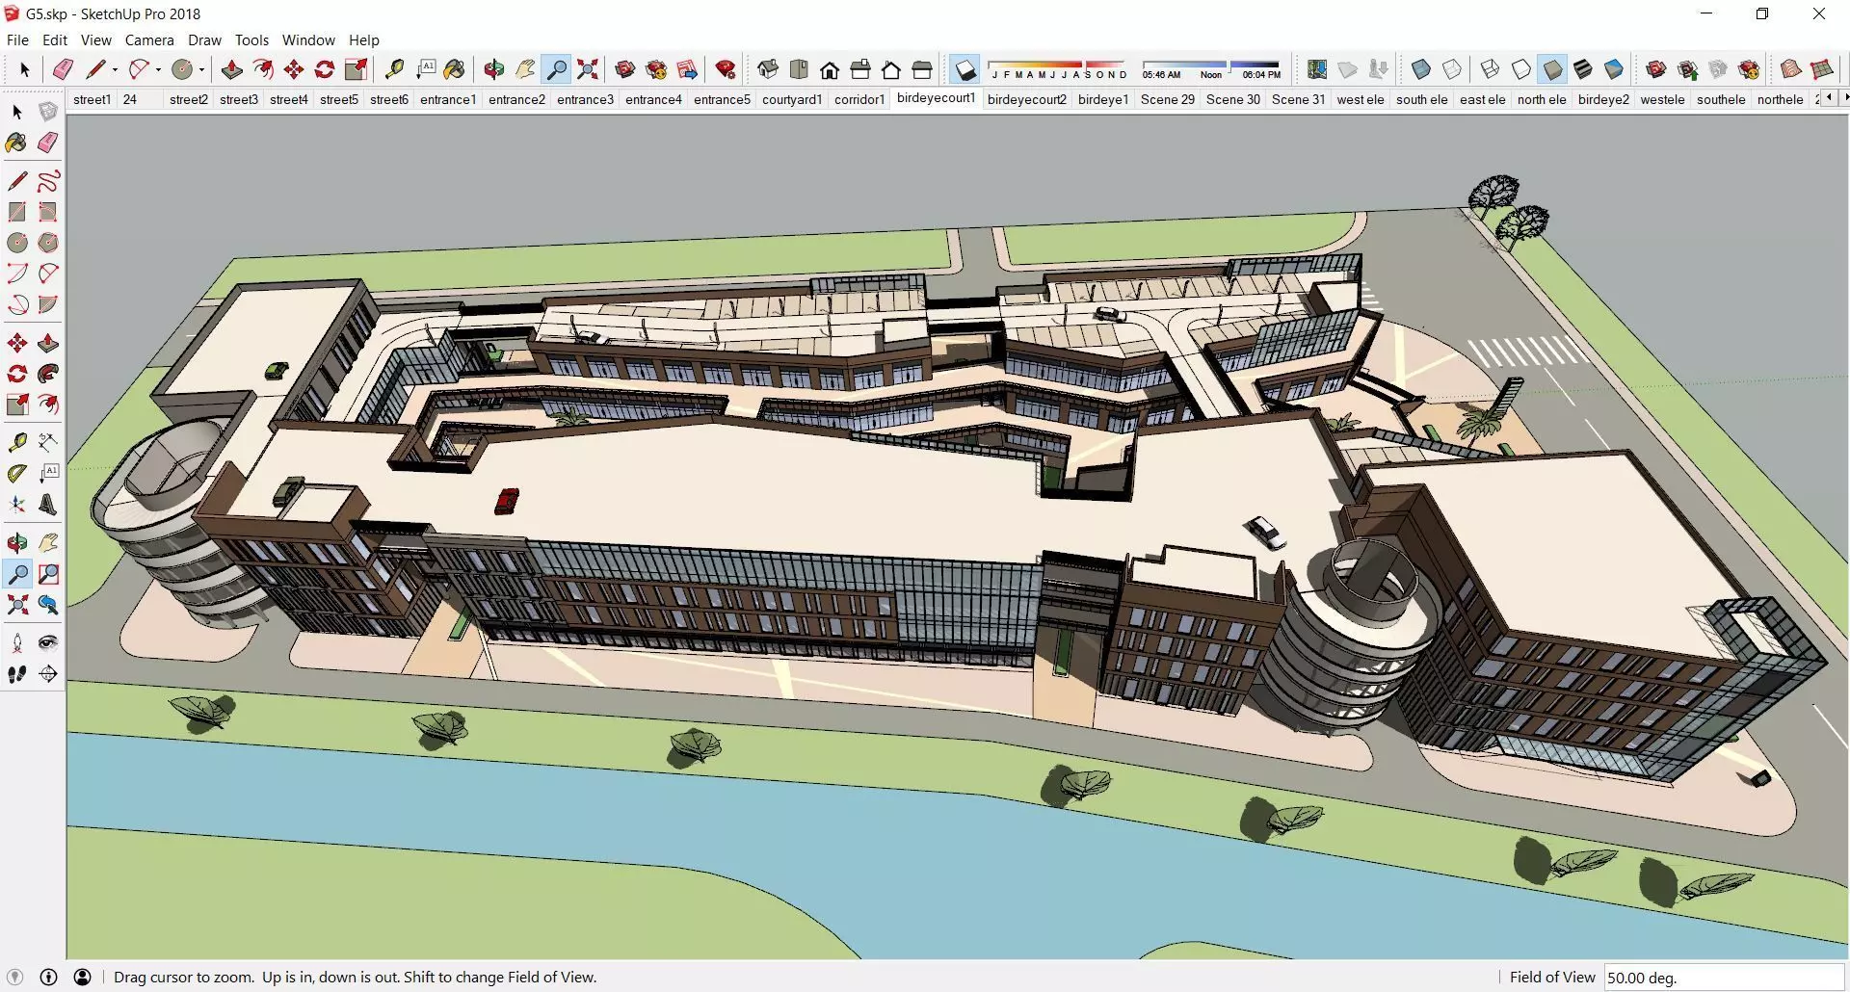Viewport: 1850px width, 992px height.
Task: Switch to the street1 scene tab
Action: (92, 99)
